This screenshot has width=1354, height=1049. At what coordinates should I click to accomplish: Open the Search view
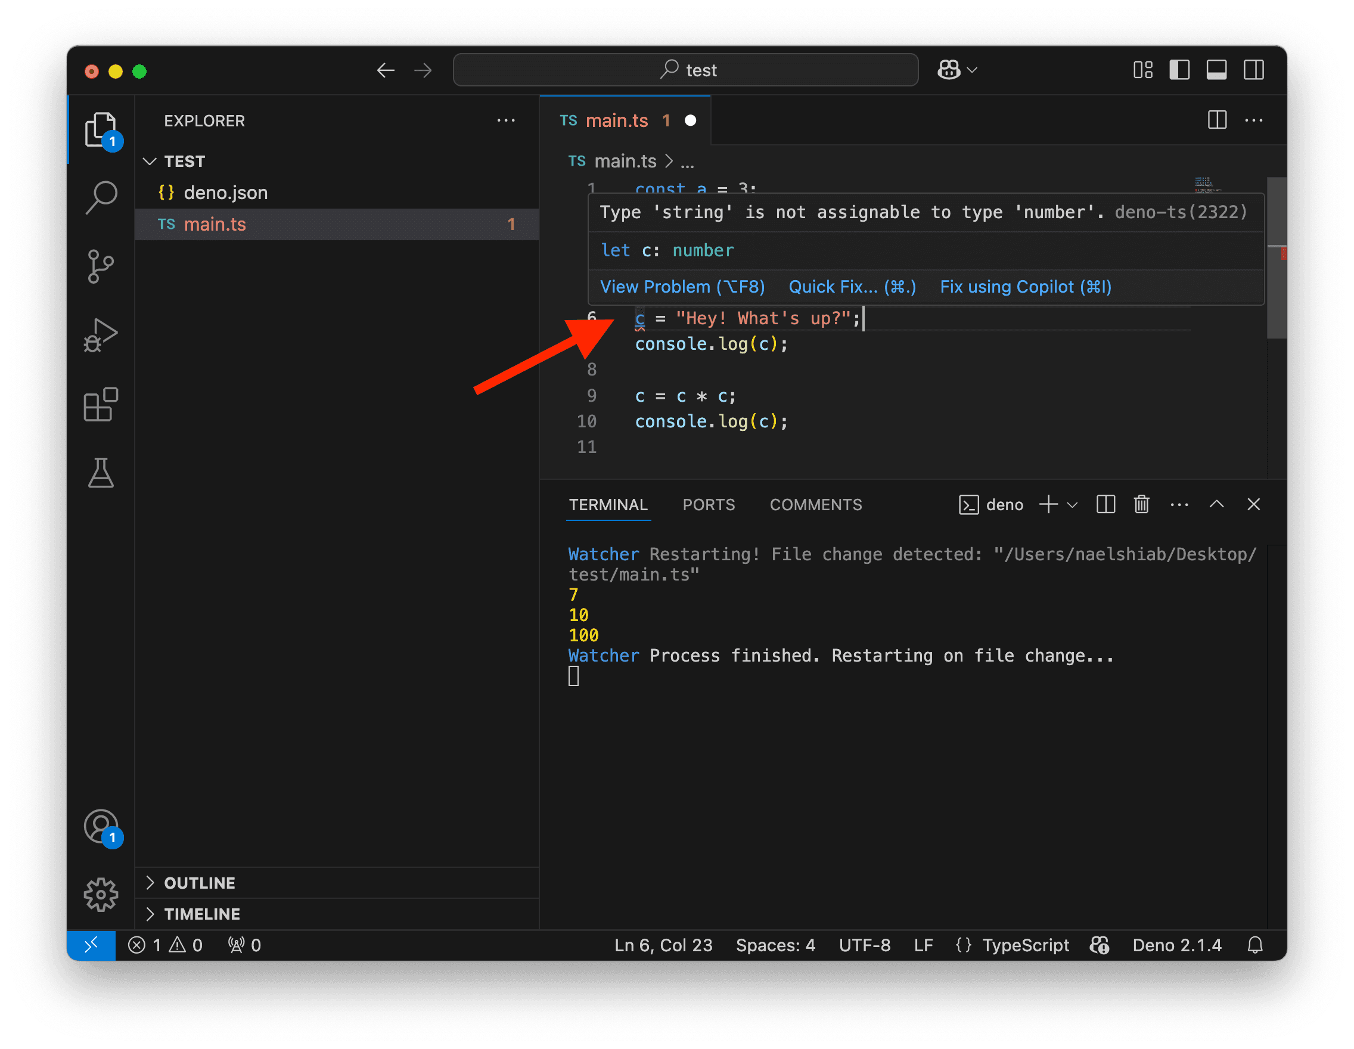tap(101, 197)
